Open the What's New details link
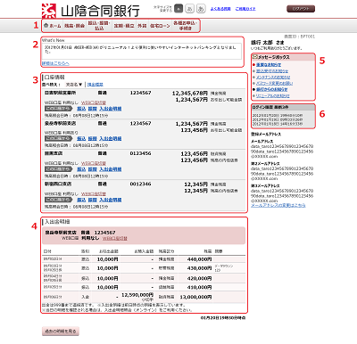 [55, 63]
